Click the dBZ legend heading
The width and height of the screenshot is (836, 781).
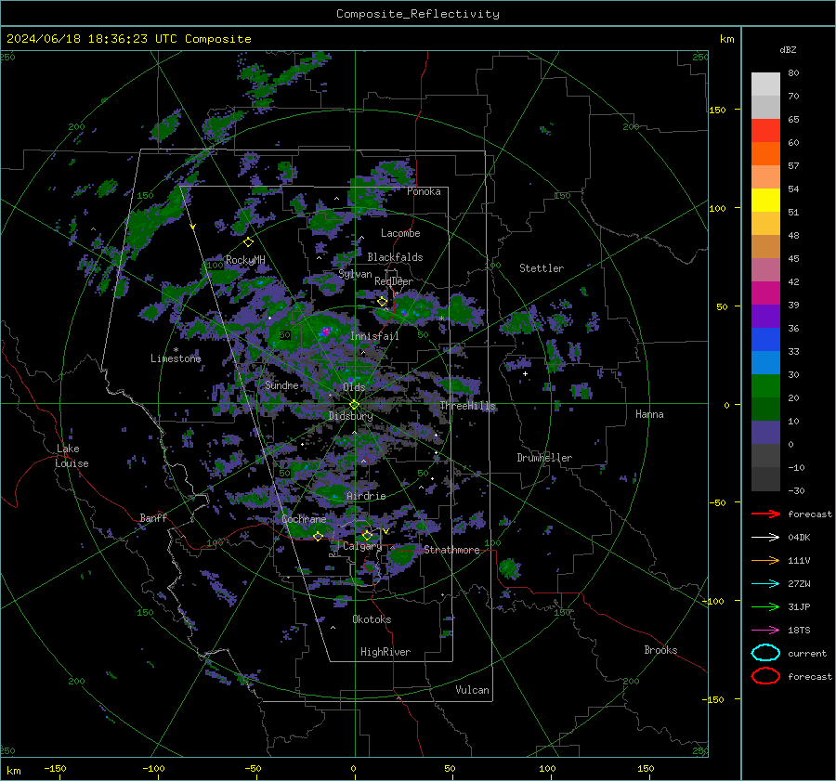[788, 49]
